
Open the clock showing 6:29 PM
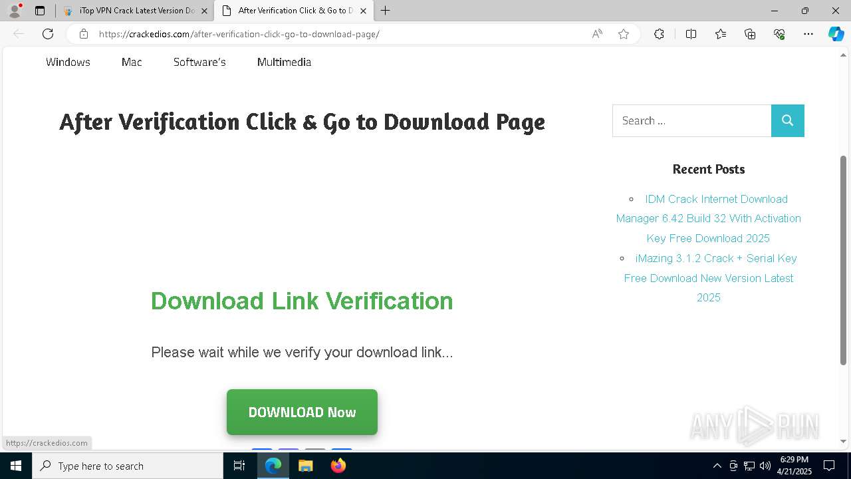794,466
